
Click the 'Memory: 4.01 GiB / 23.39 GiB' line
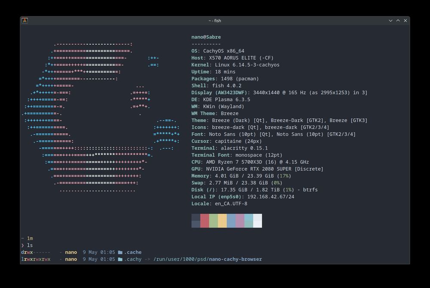(x=241, y=176)
